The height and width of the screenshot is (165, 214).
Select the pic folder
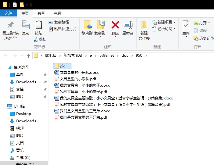point(62,66)
